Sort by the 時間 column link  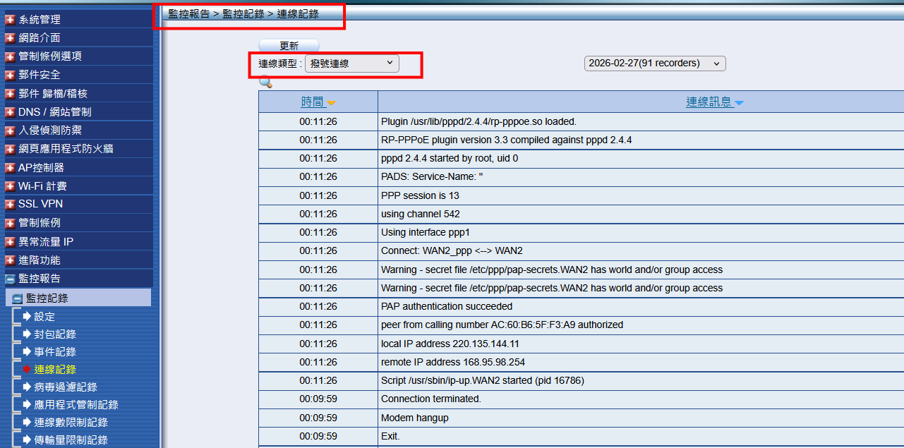(x=312, y=102)
